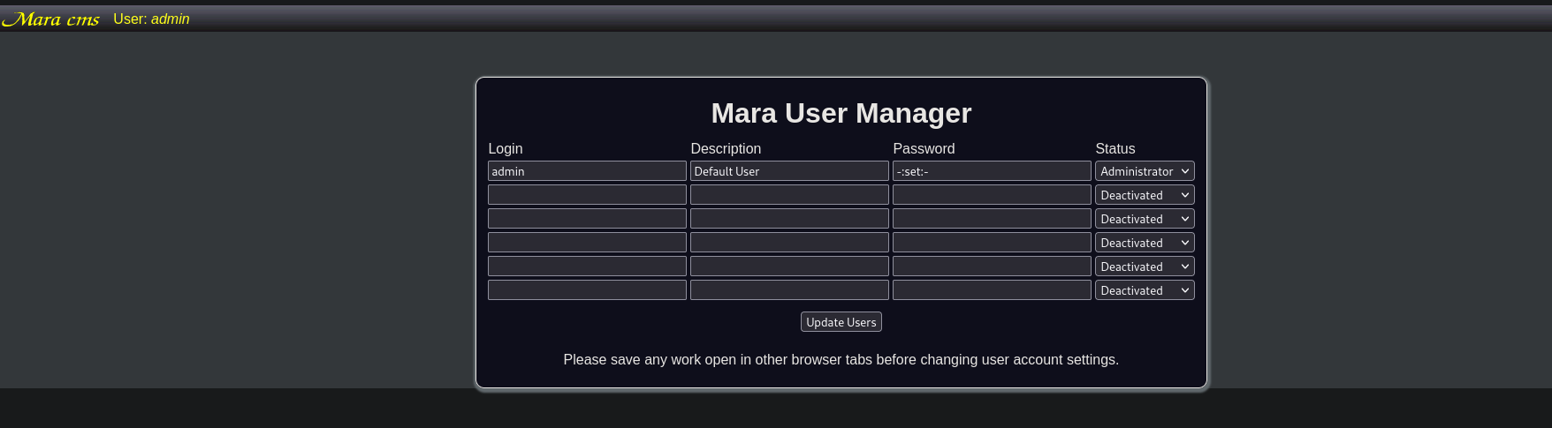
Task: Click the third row login field
Action: tap(587, 219)
